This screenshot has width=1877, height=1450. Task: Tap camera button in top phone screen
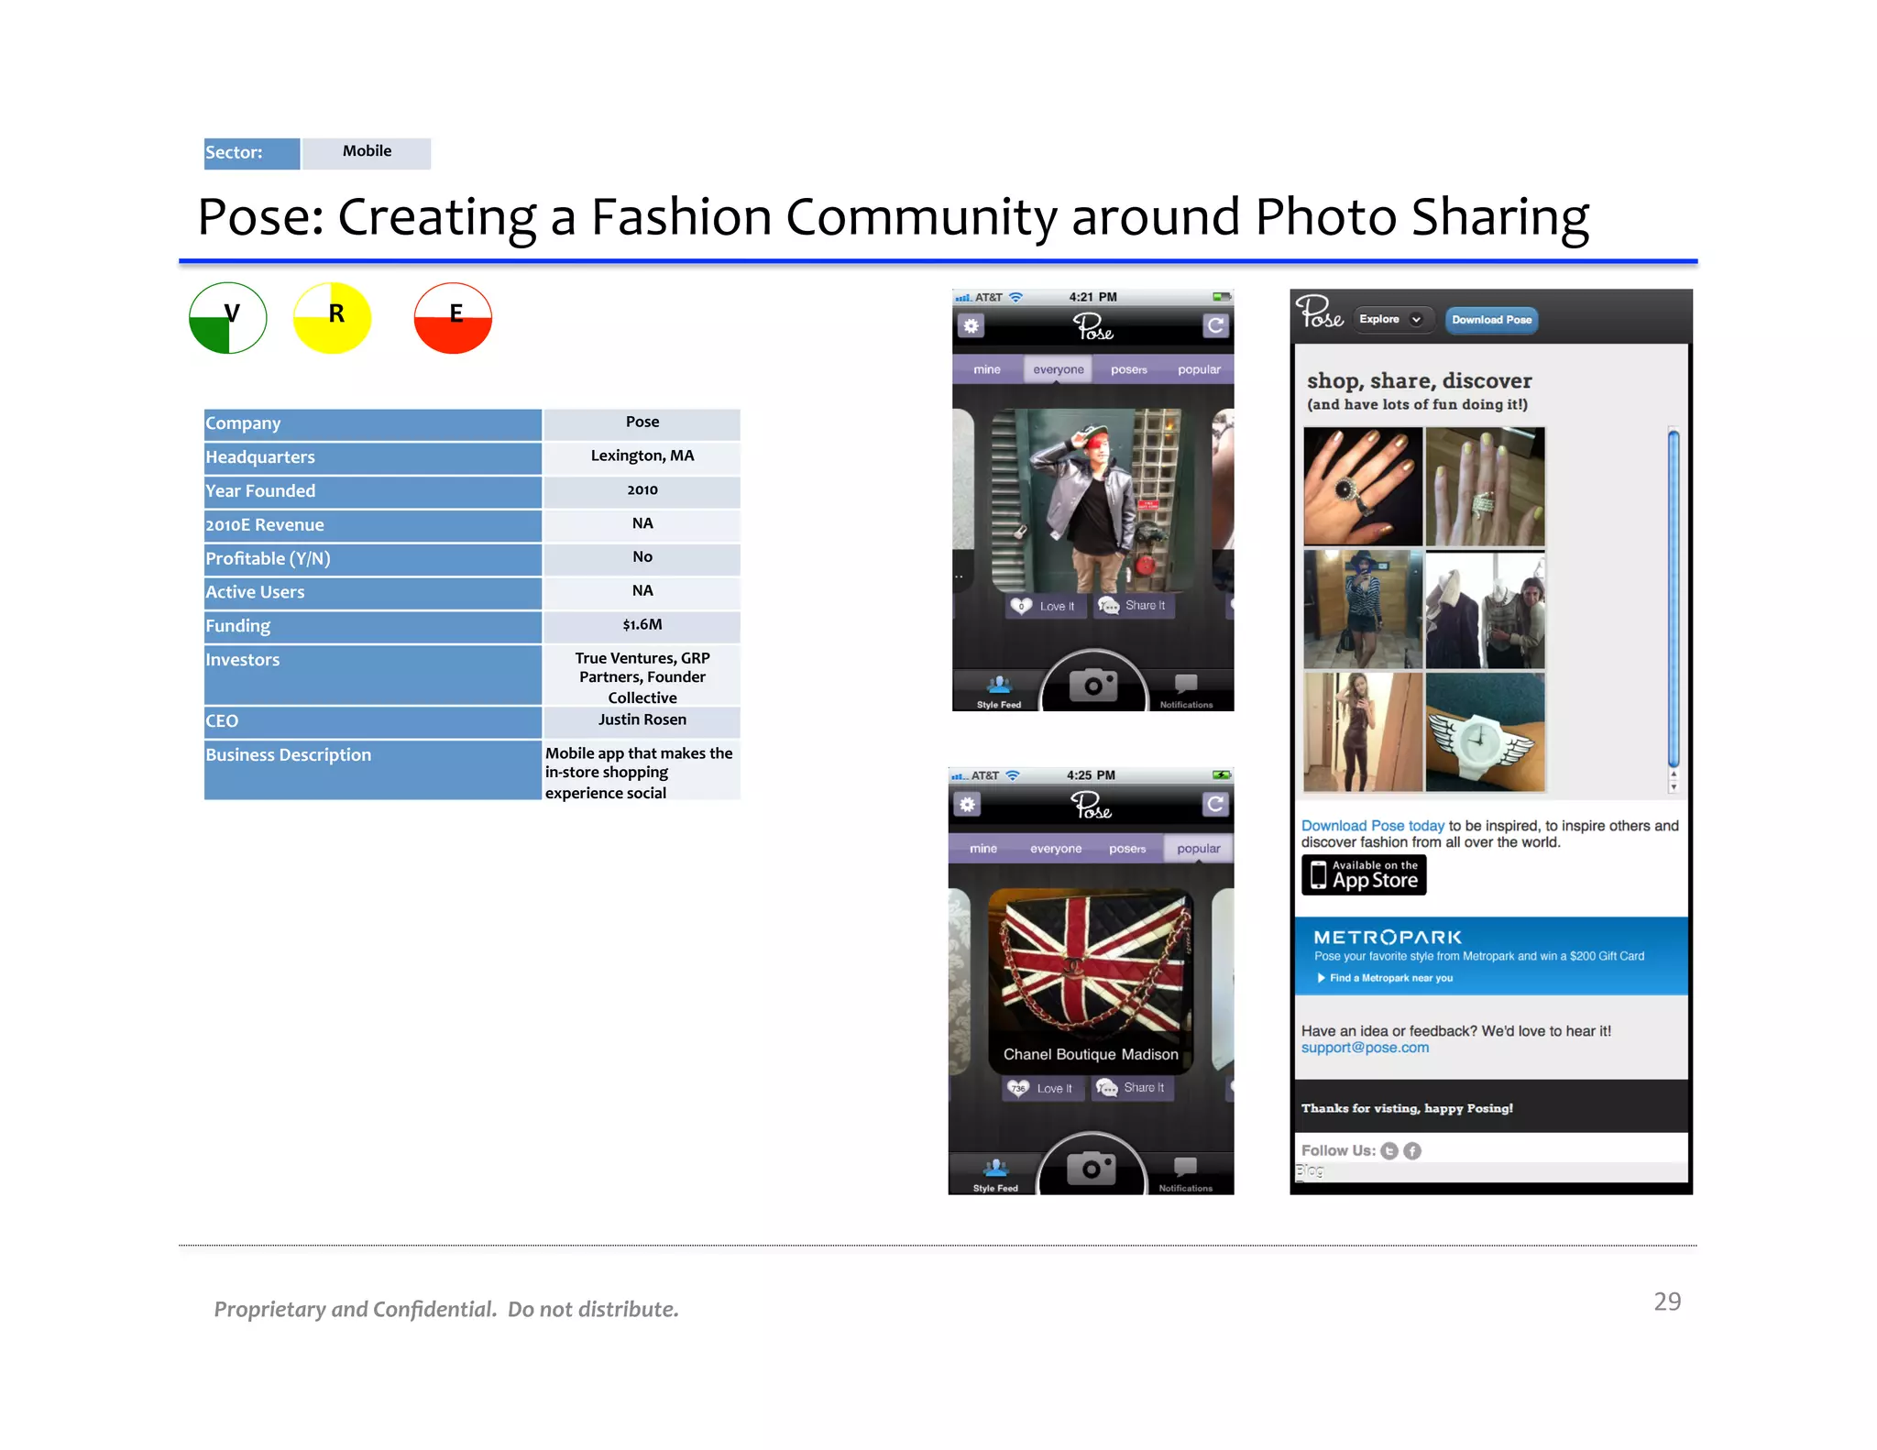[1094, 684]
